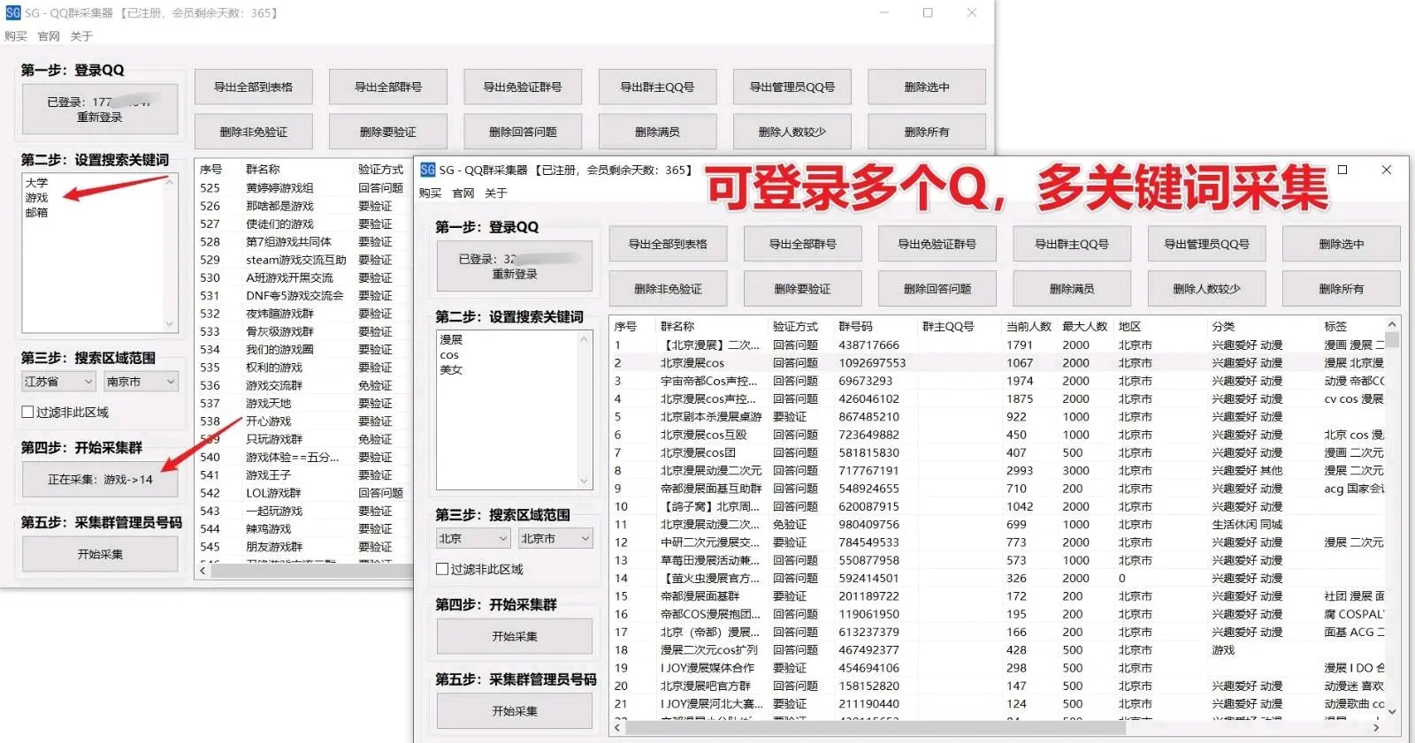1415x743 pixels.
Task: Click 开始采集 under 第五步 in back window
Action: coord(100,554)
